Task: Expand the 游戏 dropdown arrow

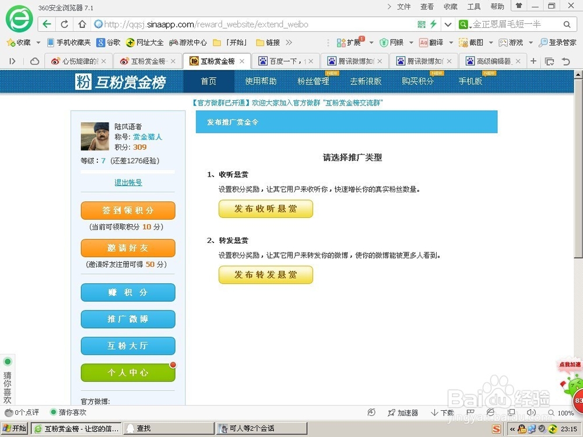Action: point(531,43)
